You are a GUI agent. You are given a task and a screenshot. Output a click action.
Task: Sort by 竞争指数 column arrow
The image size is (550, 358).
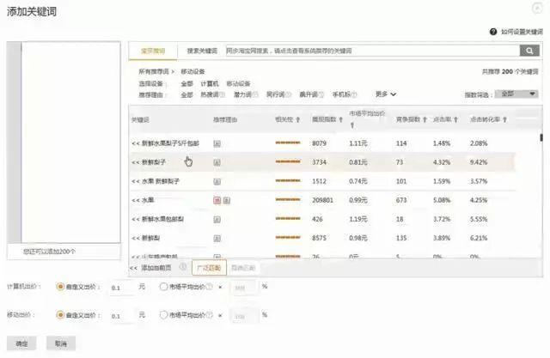[425, 120]
